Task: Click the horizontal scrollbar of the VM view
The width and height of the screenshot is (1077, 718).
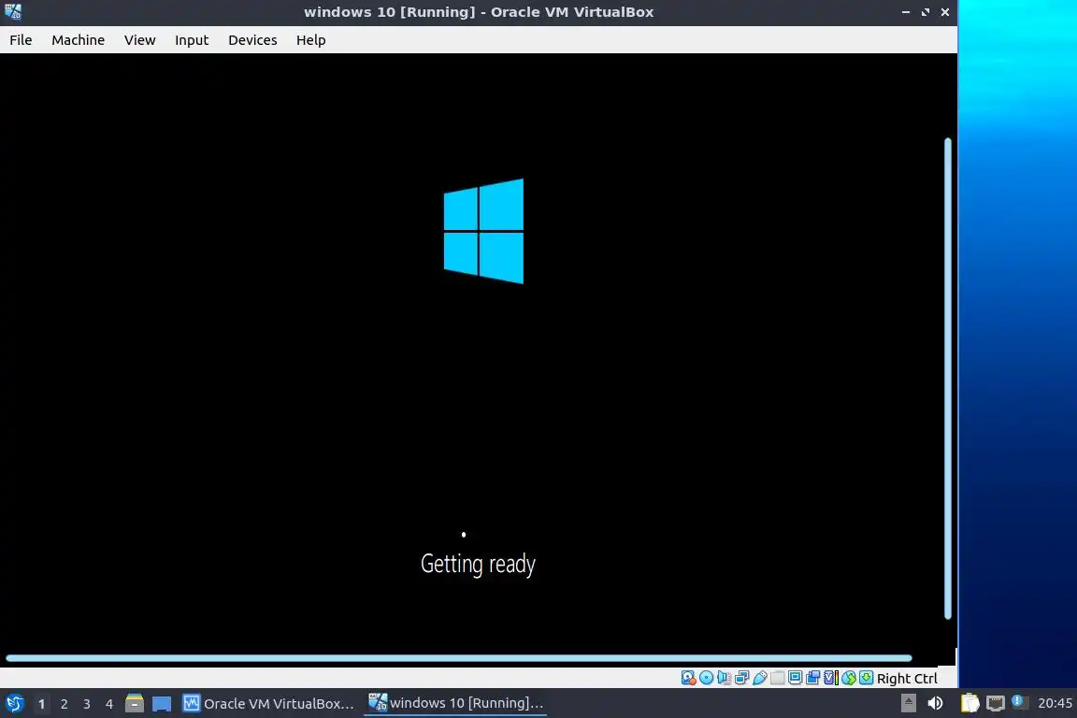Action: pyautogui.click(x=459, y=658)
